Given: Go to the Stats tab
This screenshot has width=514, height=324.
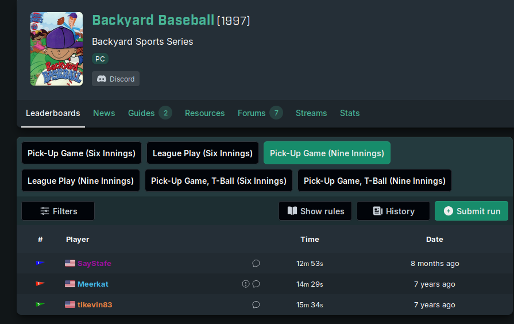Looking at the screenshot, I should pyautogui.click(x=349, y=113).
